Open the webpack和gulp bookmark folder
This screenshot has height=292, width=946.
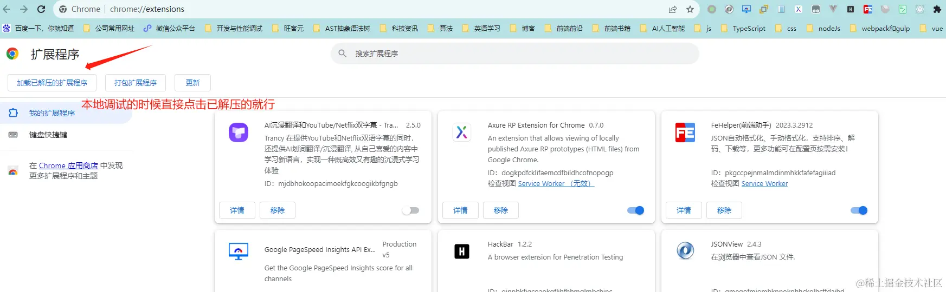click(x=880, y=28)
